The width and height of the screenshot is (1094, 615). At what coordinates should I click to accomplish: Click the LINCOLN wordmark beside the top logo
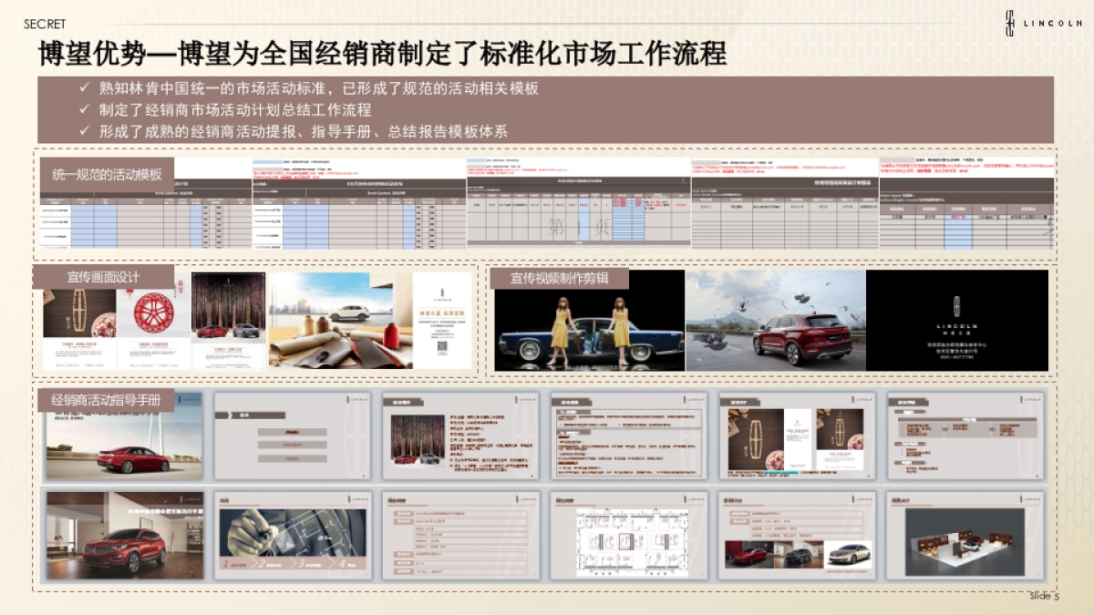tap(1051, 23)
